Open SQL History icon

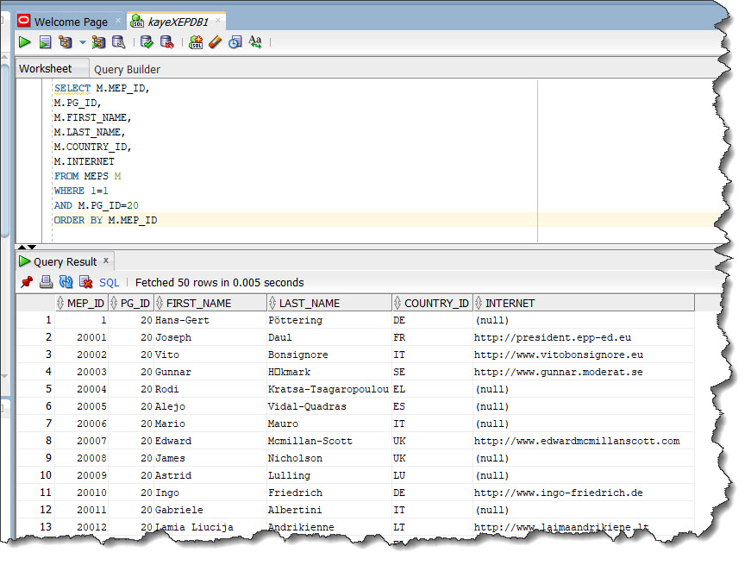coord(235,42)
